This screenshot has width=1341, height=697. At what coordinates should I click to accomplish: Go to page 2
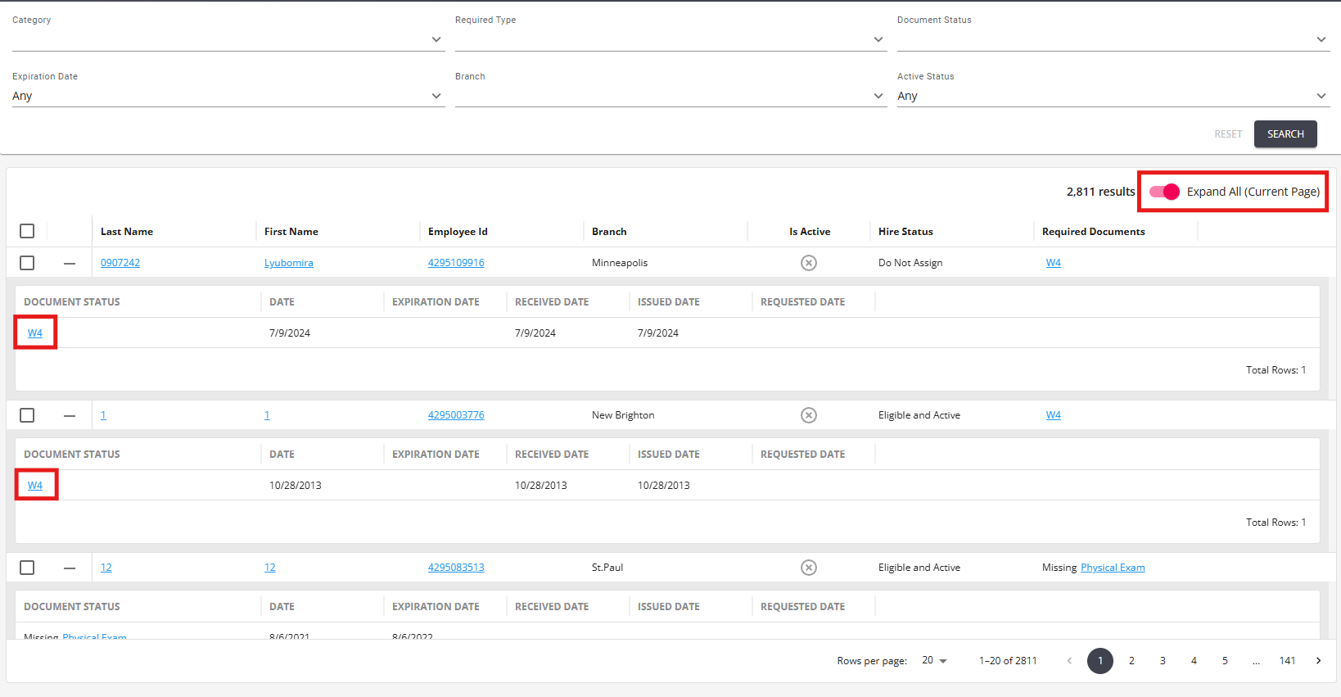1131,661
